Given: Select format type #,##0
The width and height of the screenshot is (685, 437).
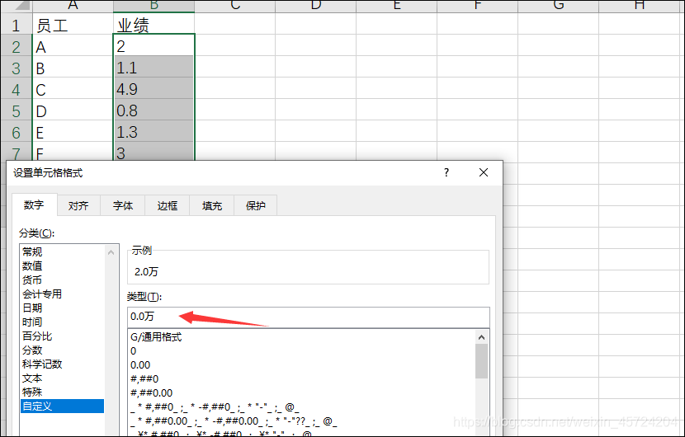Looking at the screenshot, I should click(x=301, y=379).
